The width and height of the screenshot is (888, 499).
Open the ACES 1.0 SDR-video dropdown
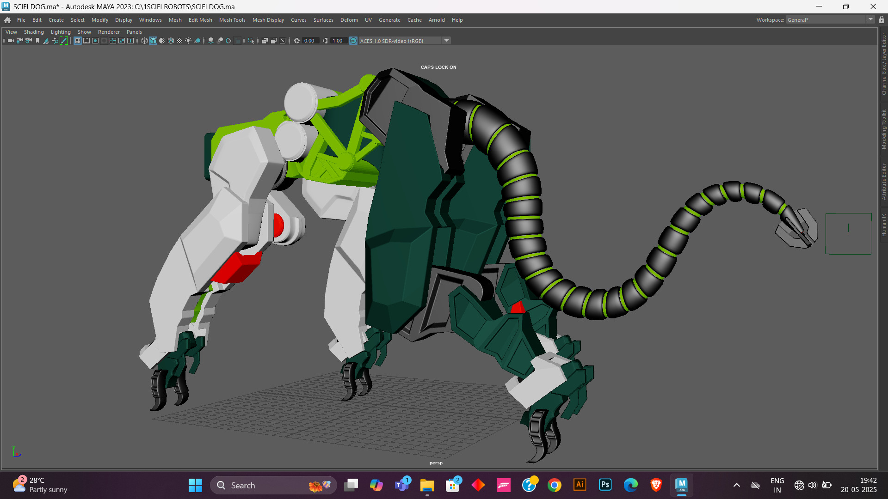click(x=405, y=41)
